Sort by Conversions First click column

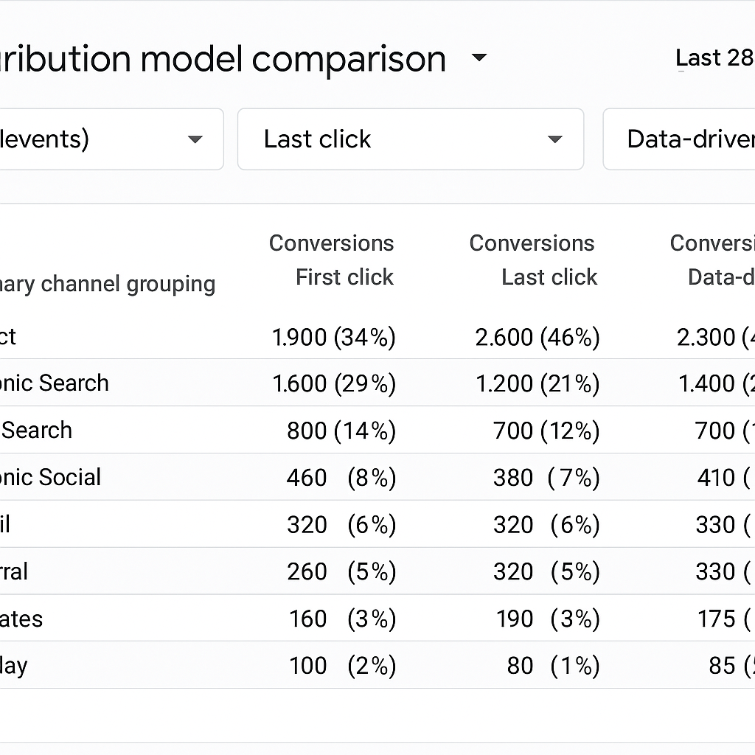tap(332, 260)
